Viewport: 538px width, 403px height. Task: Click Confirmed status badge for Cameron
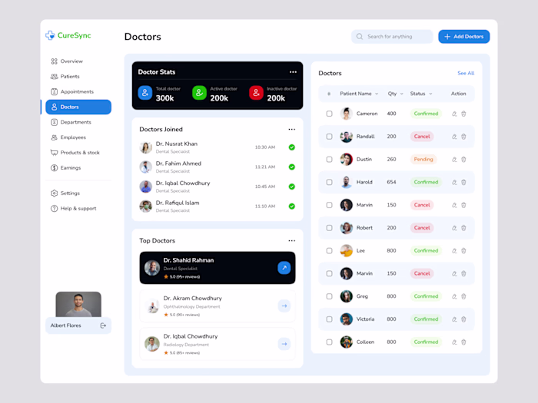[x=426, y=114]
